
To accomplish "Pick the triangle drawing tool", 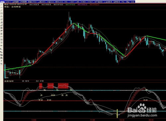I will coord(2,16).
